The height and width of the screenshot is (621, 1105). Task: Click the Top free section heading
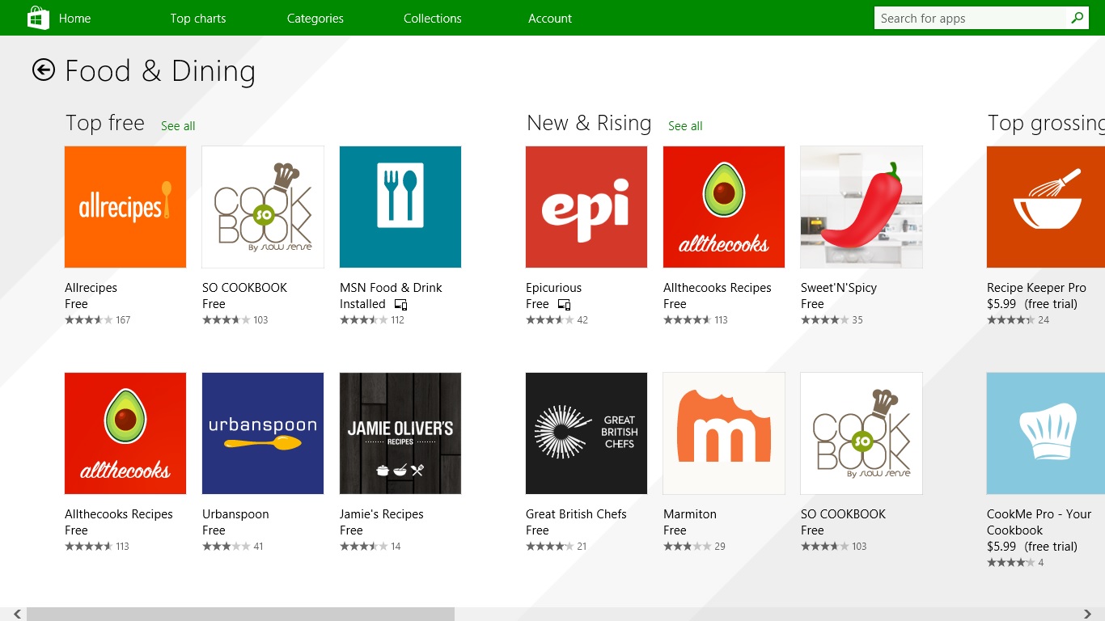click(x=105, y=123)
